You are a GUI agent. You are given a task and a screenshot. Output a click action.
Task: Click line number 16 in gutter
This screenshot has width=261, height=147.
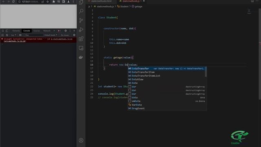92,65
